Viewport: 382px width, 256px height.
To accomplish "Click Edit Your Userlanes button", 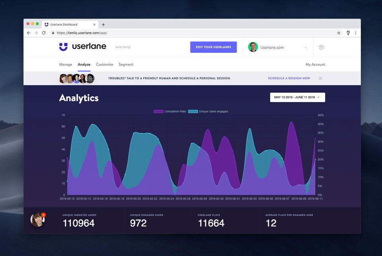I will click(x=213, y=47).
